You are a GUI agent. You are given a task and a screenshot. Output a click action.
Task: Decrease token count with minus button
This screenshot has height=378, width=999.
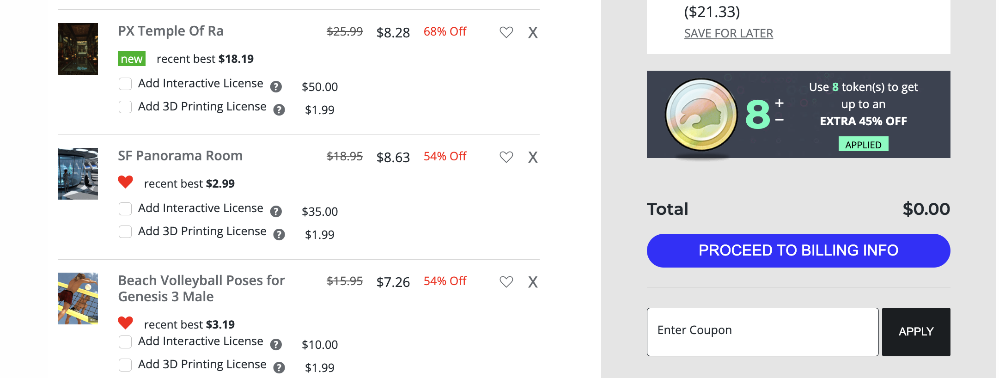click(x=780, y=120)
